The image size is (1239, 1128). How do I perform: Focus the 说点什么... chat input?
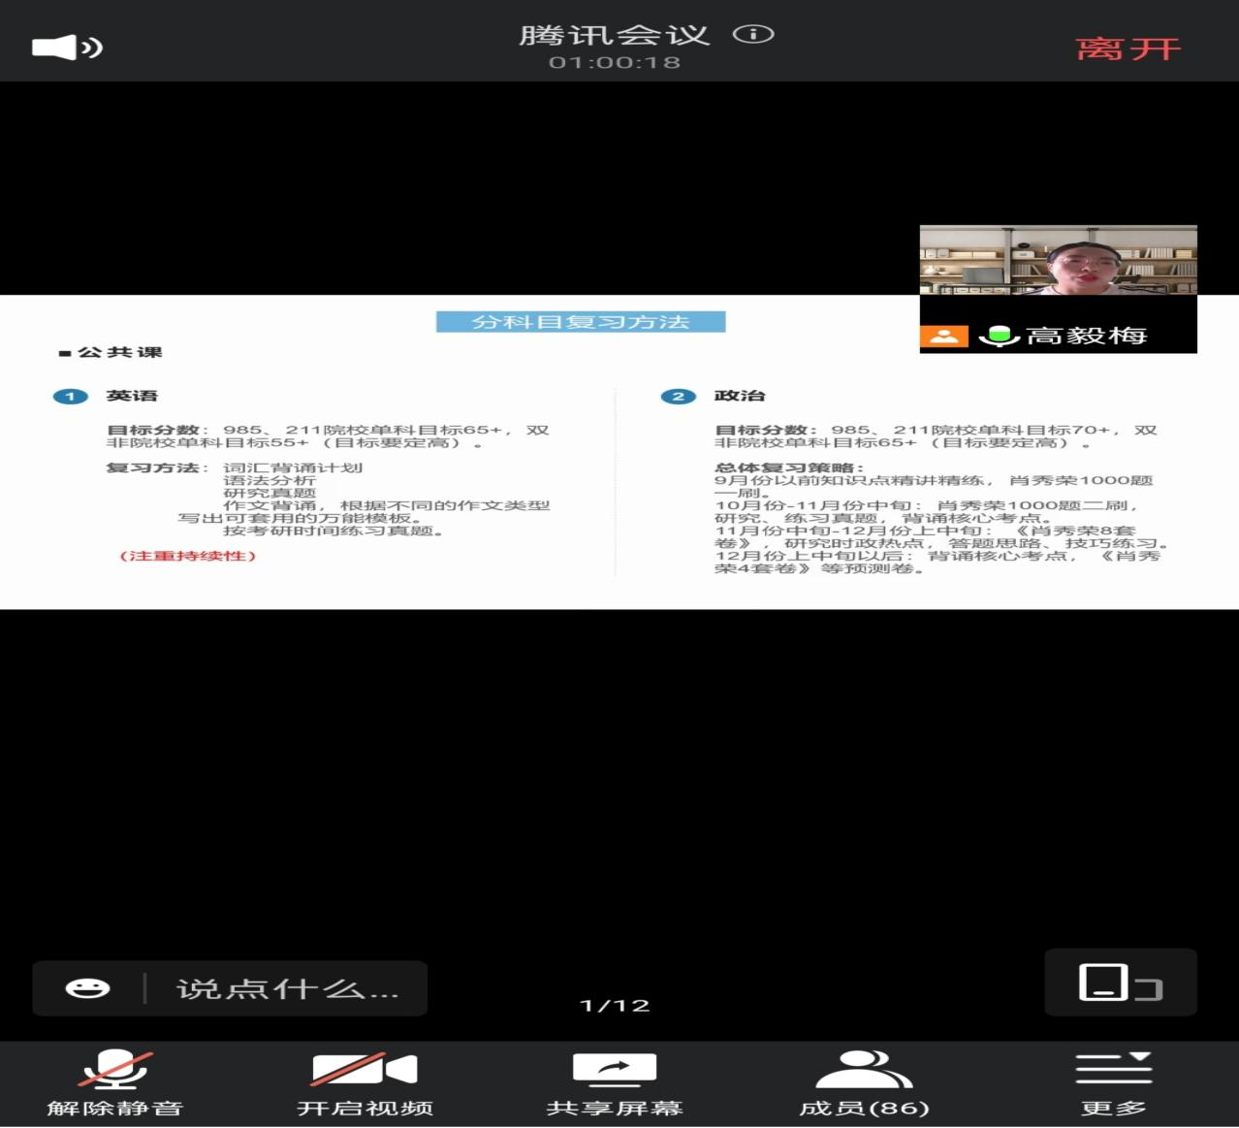pyautogui.click(x=287, y=988)
